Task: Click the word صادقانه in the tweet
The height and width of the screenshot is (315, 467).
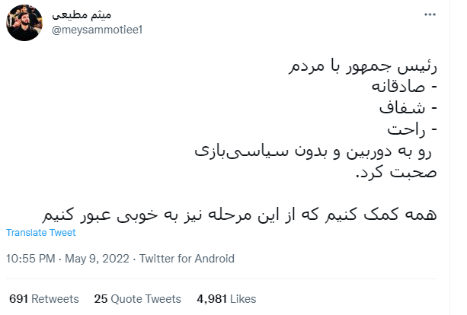Action: tap(401, 87)
